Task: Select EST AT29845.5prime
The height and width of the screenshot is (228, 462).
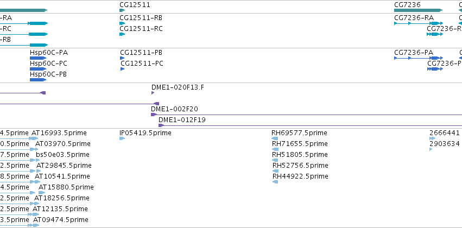Action: coord(64,166)
